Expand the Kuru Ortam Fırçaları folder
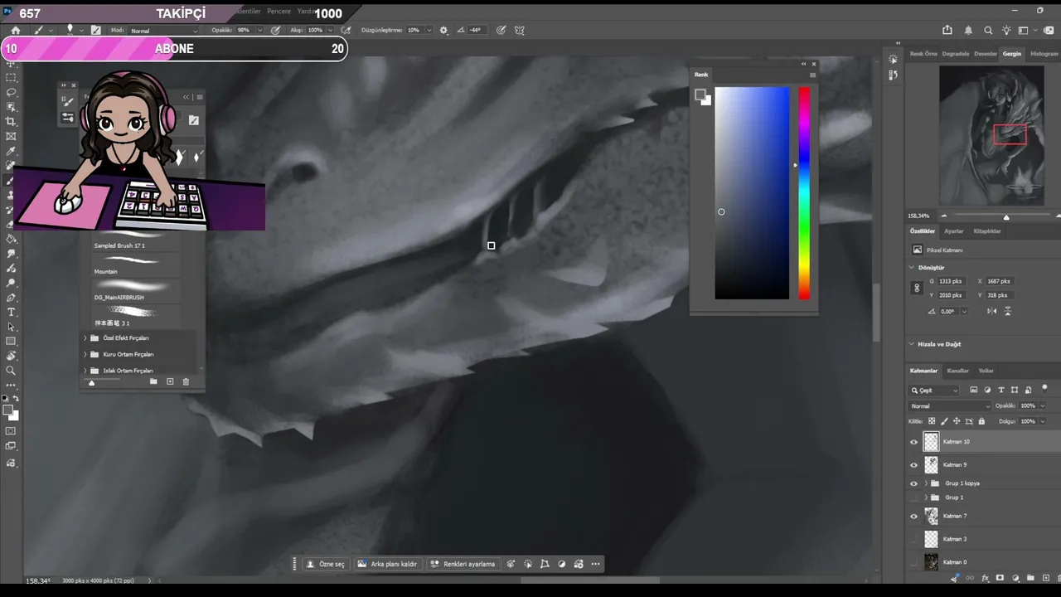This screenshot has width=1061, height=597. [x=85, y=354]
